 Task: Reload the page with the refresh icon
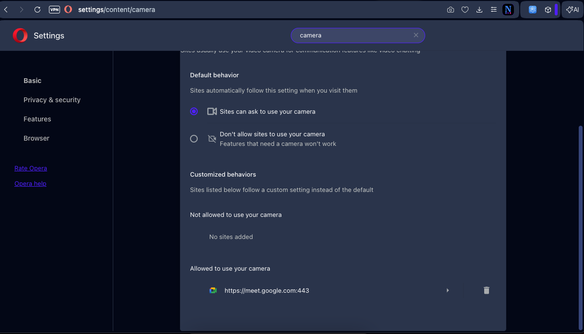coord(37,10)
